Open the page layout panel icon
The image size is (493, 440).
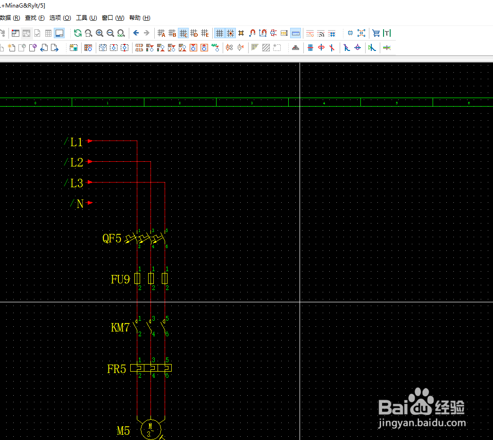click(x=16, y=33)
